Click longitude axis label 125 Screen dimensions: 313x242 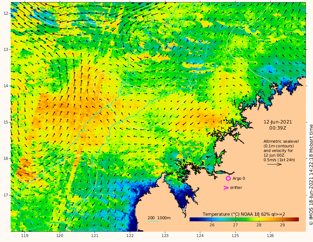235,236
